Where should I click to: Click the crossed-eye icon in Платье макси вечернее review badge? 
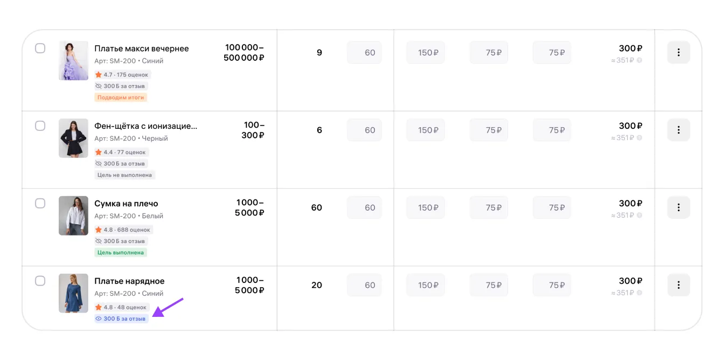99,86
